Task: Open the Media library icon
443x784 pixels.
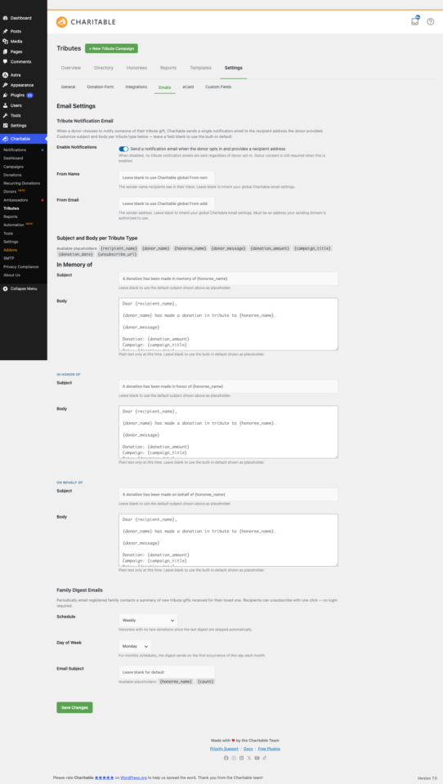Action: point(5,42)
